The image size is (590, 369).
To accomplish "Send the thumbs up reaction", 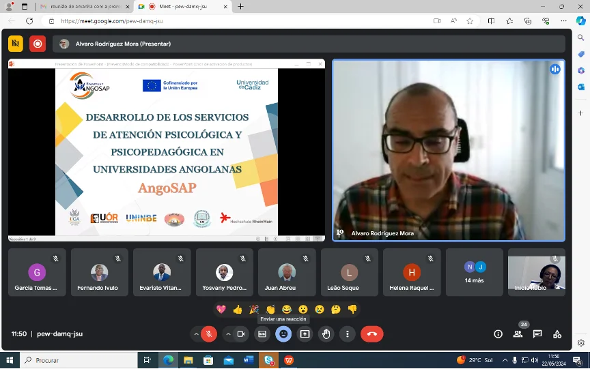I will 238,309.
